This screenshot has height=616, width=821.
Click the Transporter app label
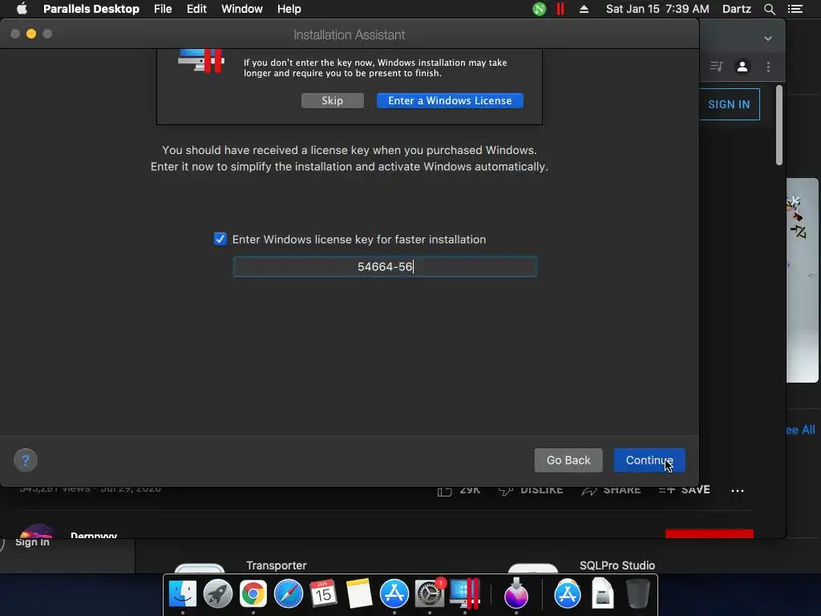[x=277, y=565]
